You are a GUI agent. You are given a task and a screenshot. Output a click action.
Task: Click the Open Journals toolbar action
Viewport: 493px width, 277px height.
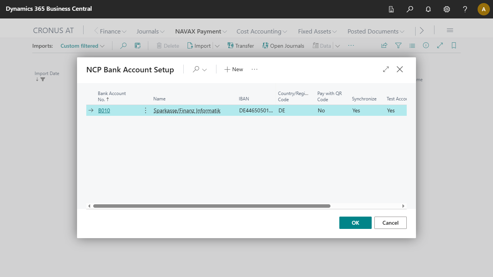click(x=283, y=46)
